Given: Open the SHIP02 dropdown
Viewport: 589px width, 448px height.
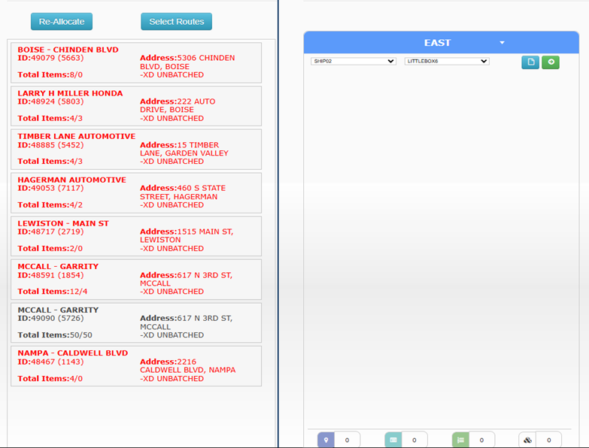Looking at the screenshot, I should (x=353, y=61).
